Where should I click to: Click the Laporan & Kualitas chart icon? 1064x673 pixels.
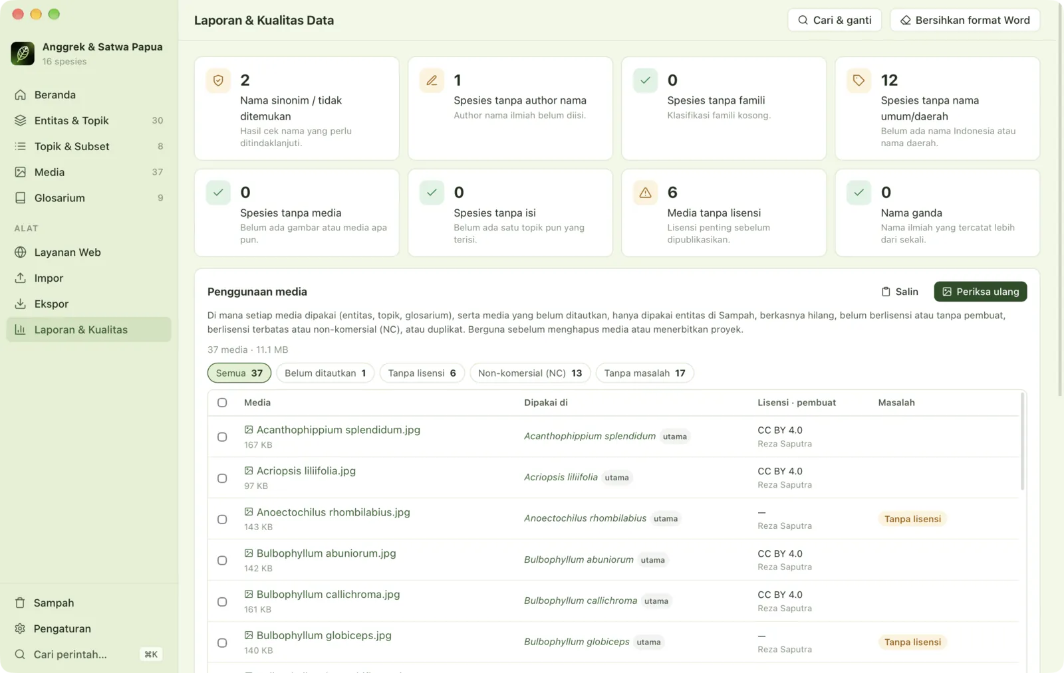pyautogui.click(x=21, y=330)
